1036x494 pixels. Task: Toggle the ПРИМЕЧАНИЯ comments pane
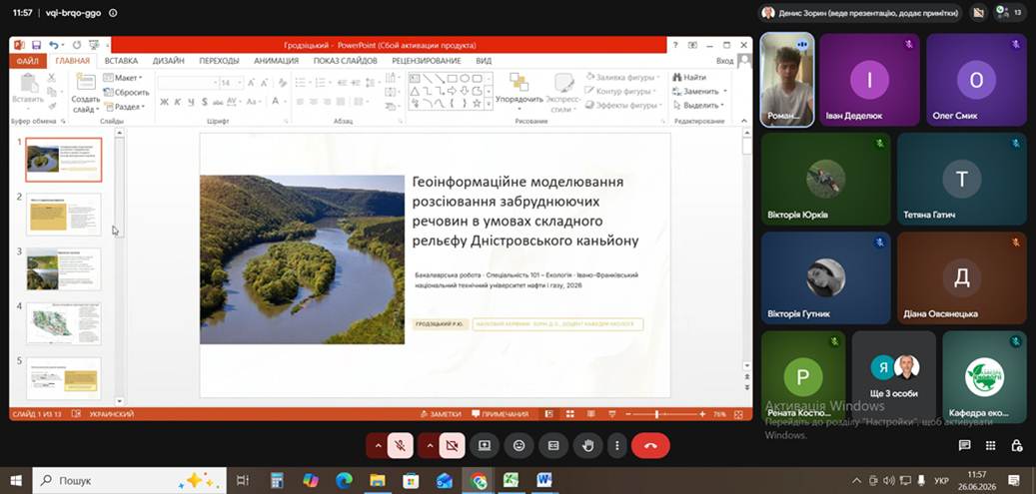pos(501,414)
